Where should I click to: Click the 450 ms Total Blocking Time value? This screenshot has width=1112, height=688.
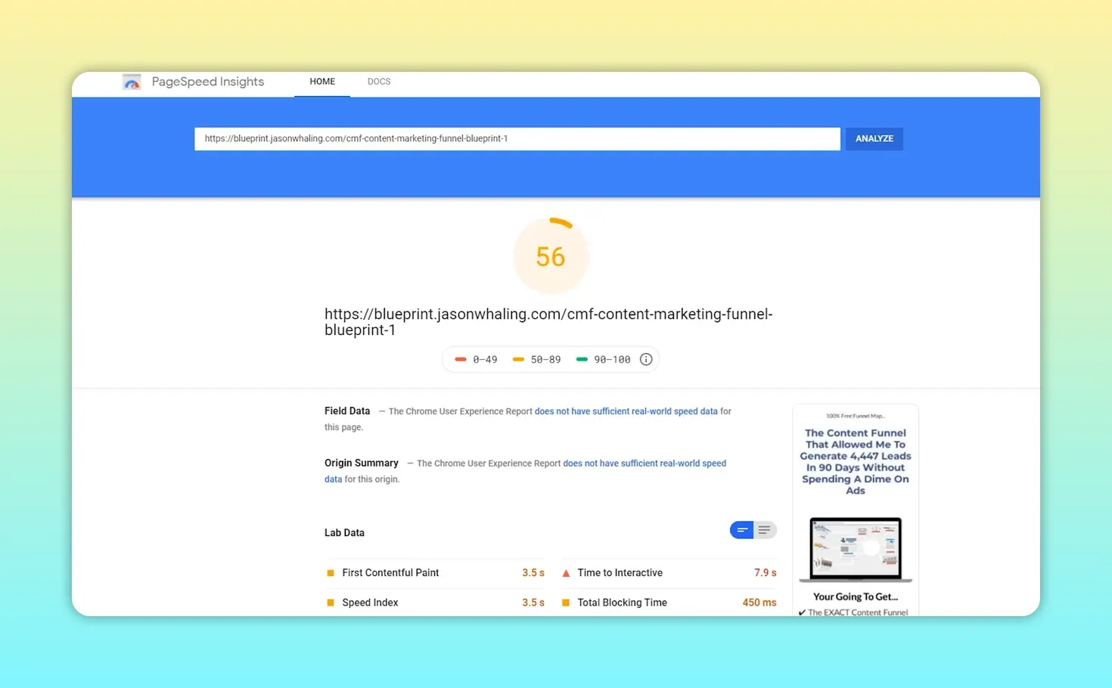click(759, 603)
